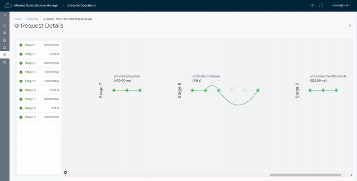This screenshot has height=181, width=357.
Task: Click the second node of Stage 8 flow
Action: (205, 90)
